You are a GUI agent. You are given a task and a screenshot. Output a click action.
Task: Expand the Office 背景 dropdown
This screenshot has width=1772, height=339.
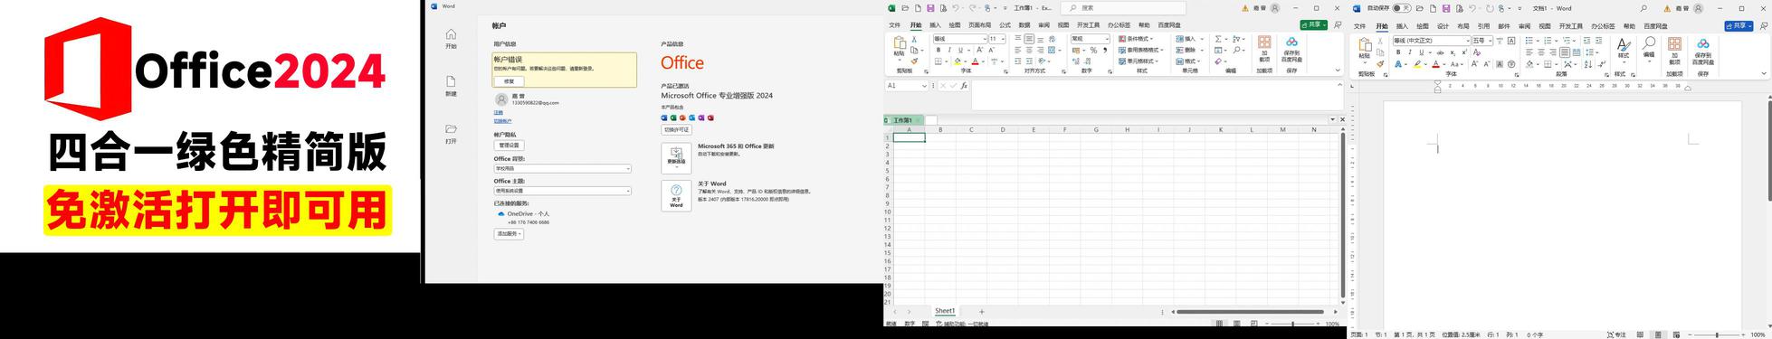562,168
